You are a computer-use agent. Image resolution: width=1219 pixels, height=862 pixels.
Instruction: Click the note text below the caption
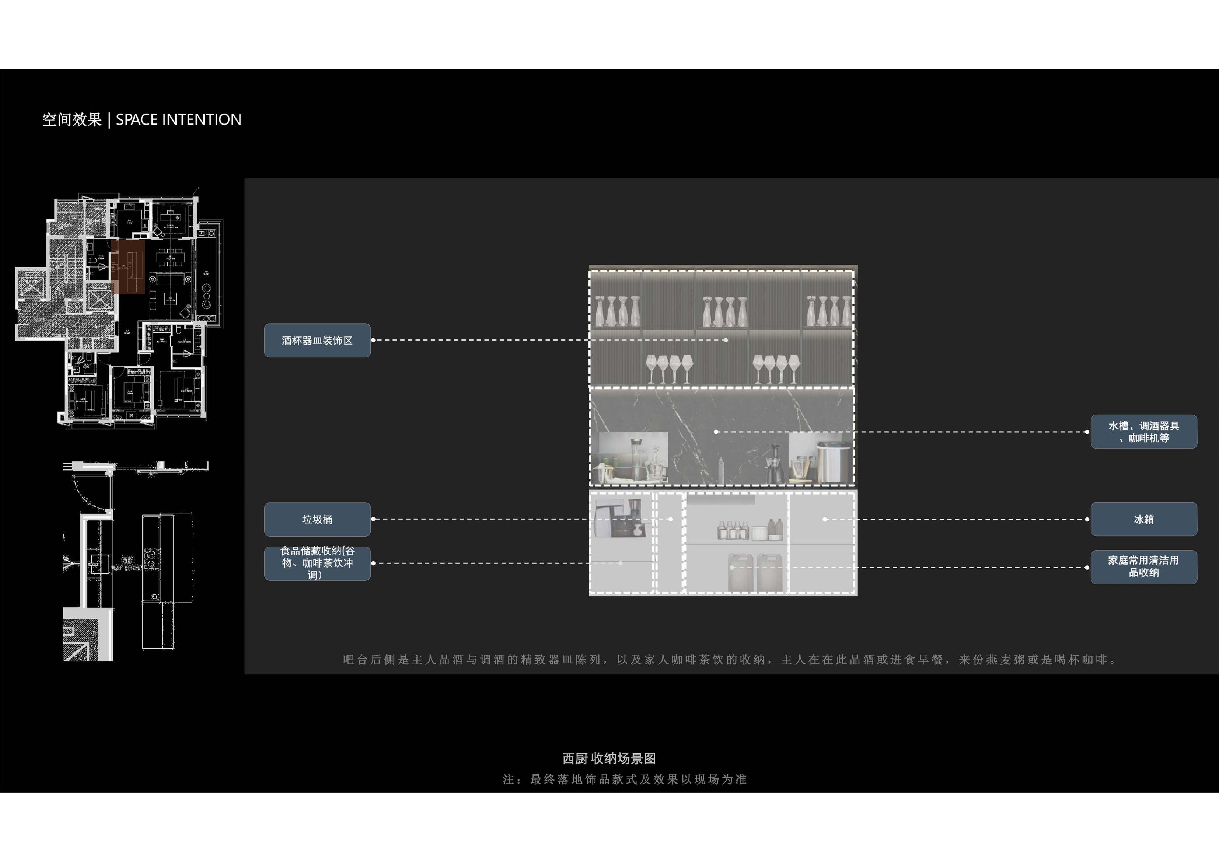625,779
